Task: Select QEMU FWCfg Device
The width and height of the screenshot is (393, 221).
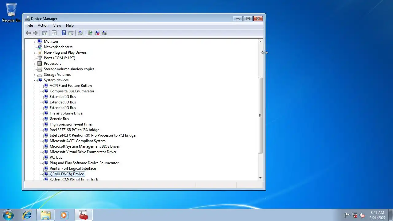Action: tap(67, 174)
